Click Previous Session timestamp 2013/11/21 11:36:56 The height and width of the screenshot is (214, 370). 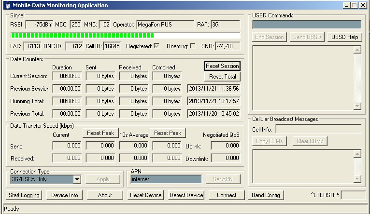[x=214, y=89]
